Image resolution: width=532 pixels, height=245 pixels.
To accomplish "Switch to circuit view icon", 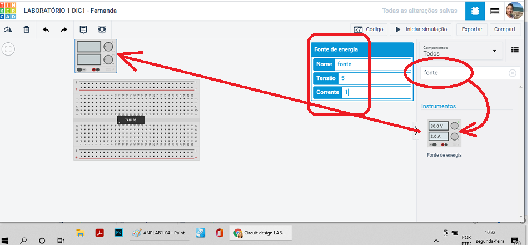I will click(x=474, y=11).
